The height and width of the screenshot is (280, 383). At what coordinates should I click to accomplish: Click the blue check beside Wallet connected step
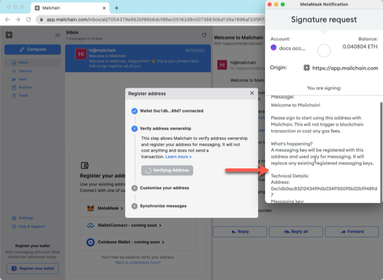[134, 111]
